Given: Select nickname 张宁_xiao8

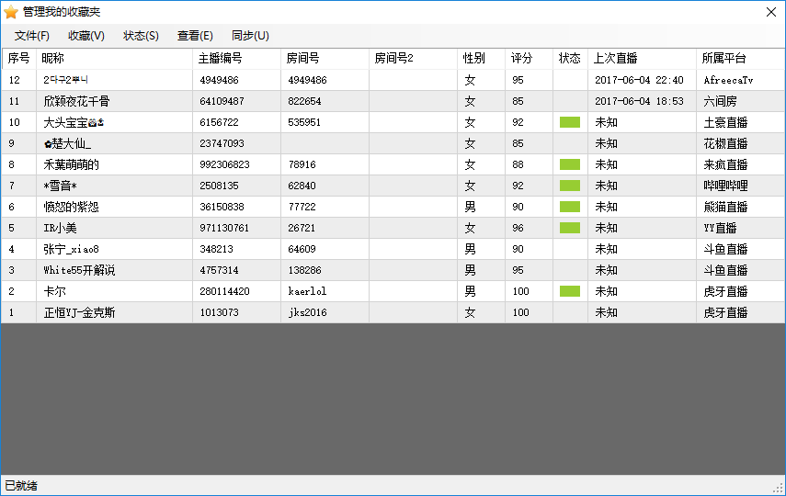Looking at the screenshot, I should point(71,249).
